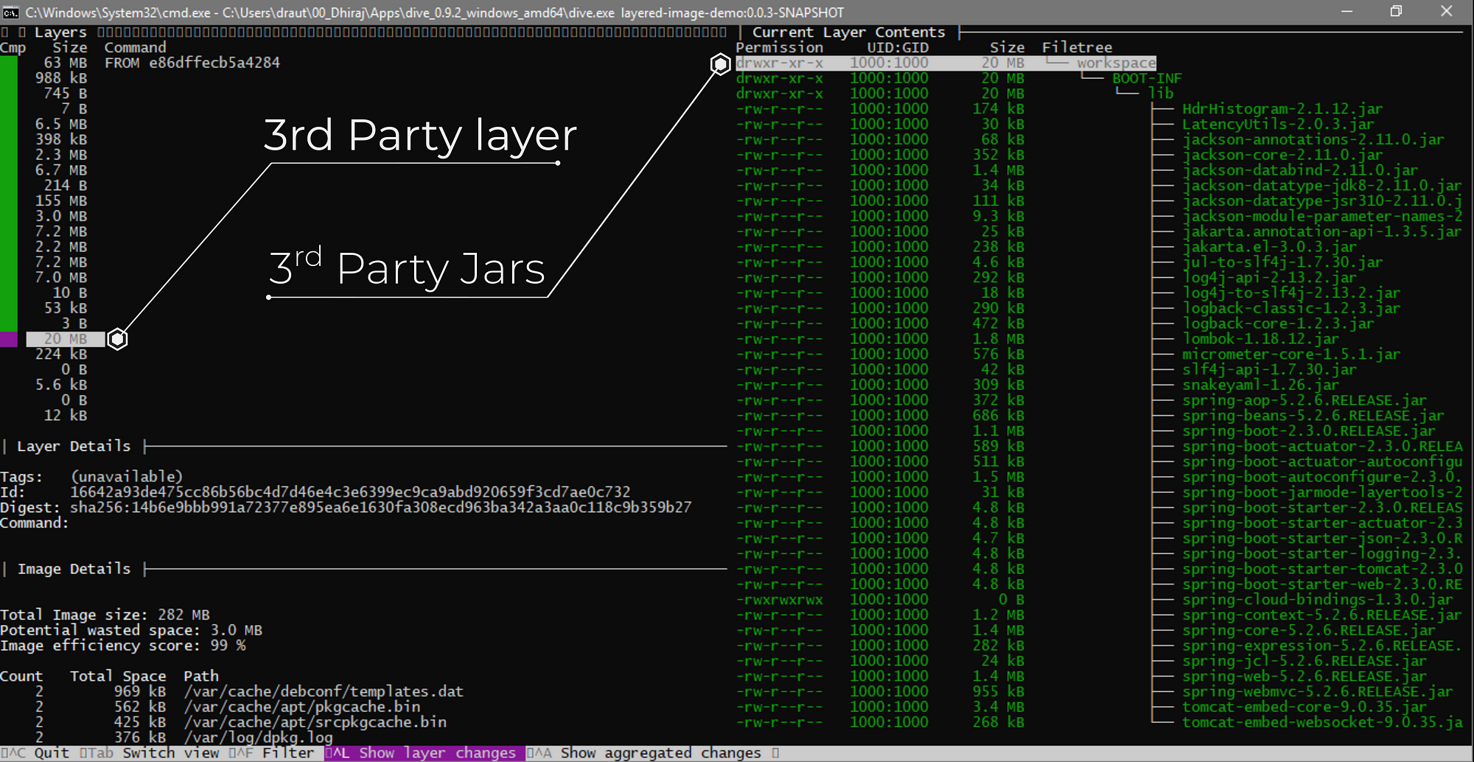Viewport: 1474px width, 762px height.
Task: Click the green layer comparison indicator bar
Action: (8, 194)
